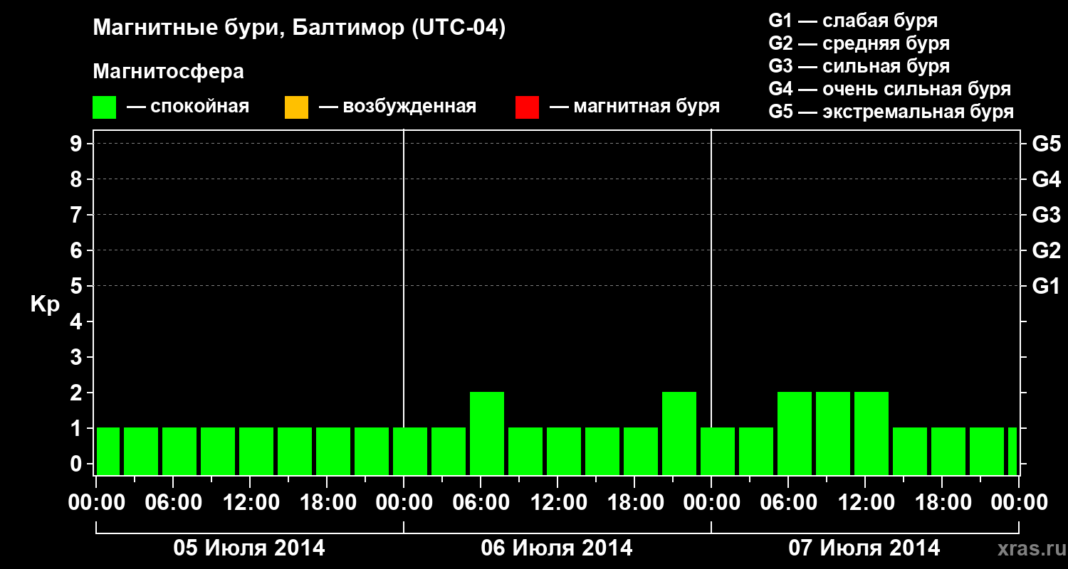This screenshot has width=1068, height=569.
Task: Click the '05 Июля 2014' date label
Action: tap(249, 548)
